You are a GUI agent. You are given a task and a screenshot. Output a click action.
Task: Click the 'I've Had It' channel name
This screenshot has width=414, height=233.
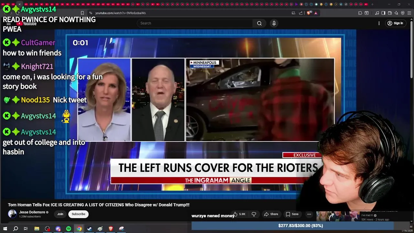(367, 215)
